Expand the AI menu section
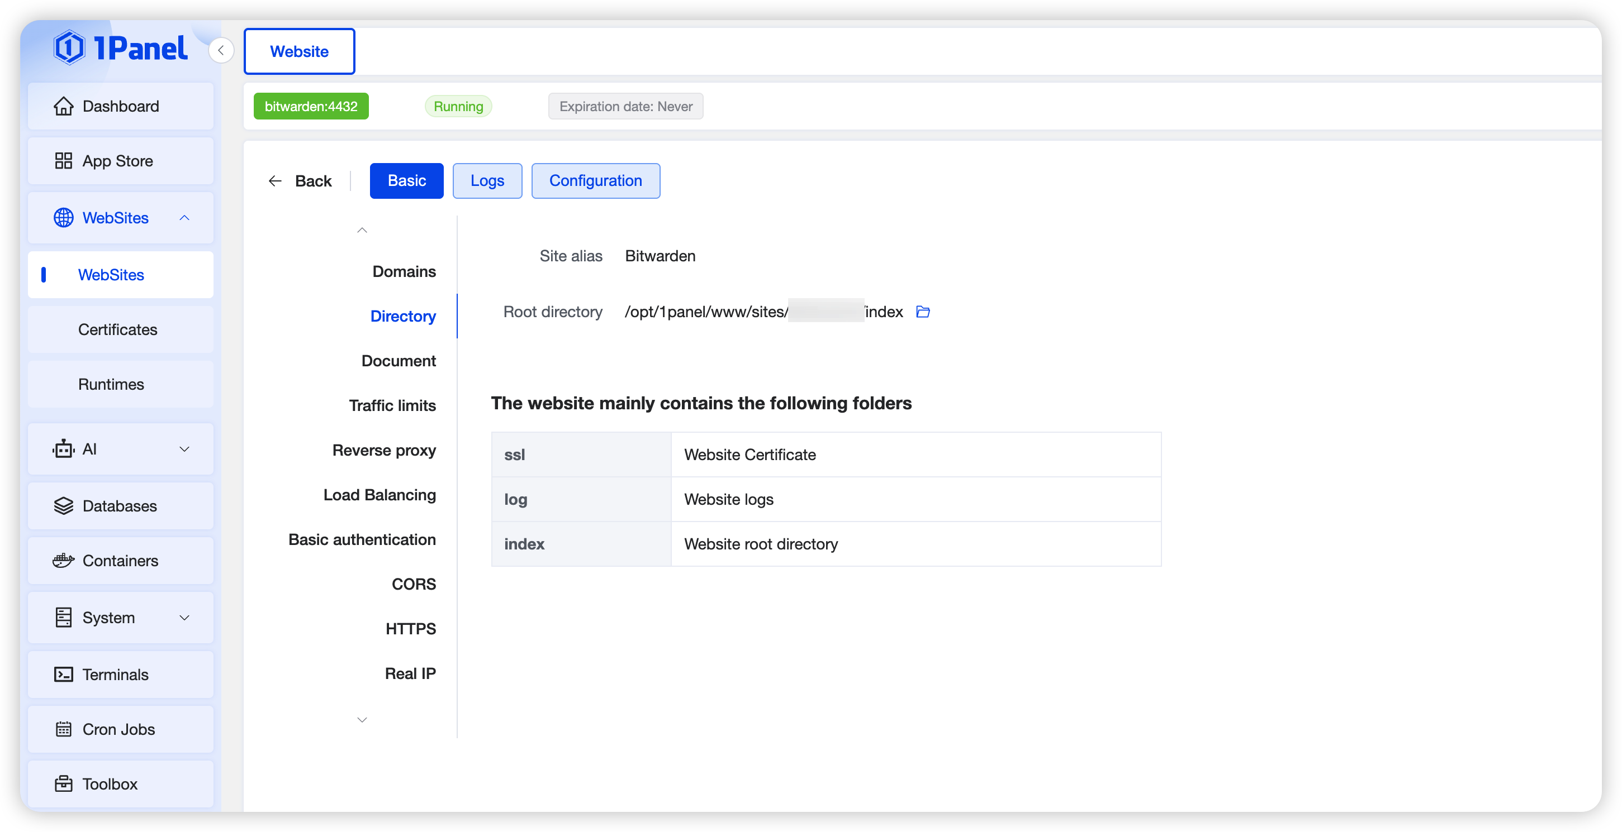Image resolution: width=1622 pixels, height=832 pixels. pos(184,449)
